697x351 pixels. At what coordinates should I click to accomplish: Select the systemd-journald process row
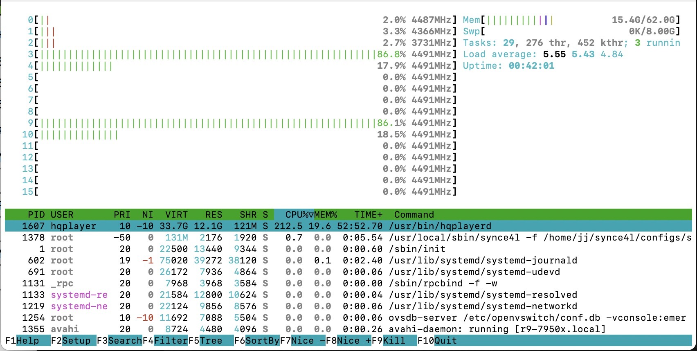point(348,260)
